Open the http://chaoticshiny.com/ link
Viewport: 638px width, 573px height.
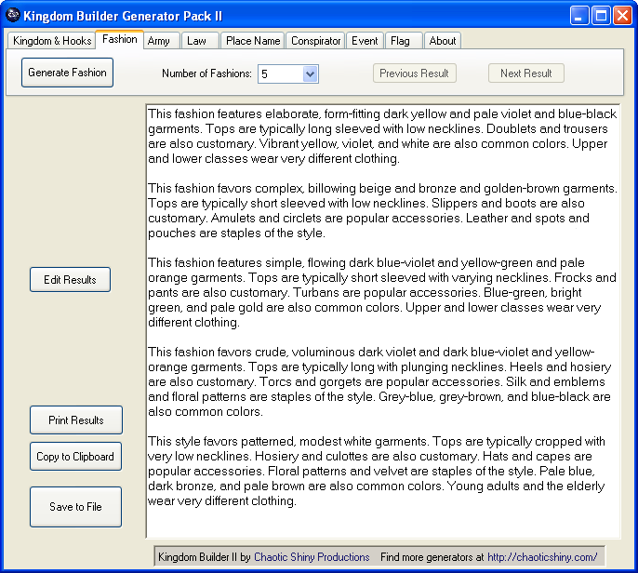click(x=542, y=556)
